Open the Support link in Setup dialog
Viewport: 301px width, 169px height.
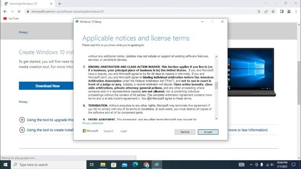point(109,131)
